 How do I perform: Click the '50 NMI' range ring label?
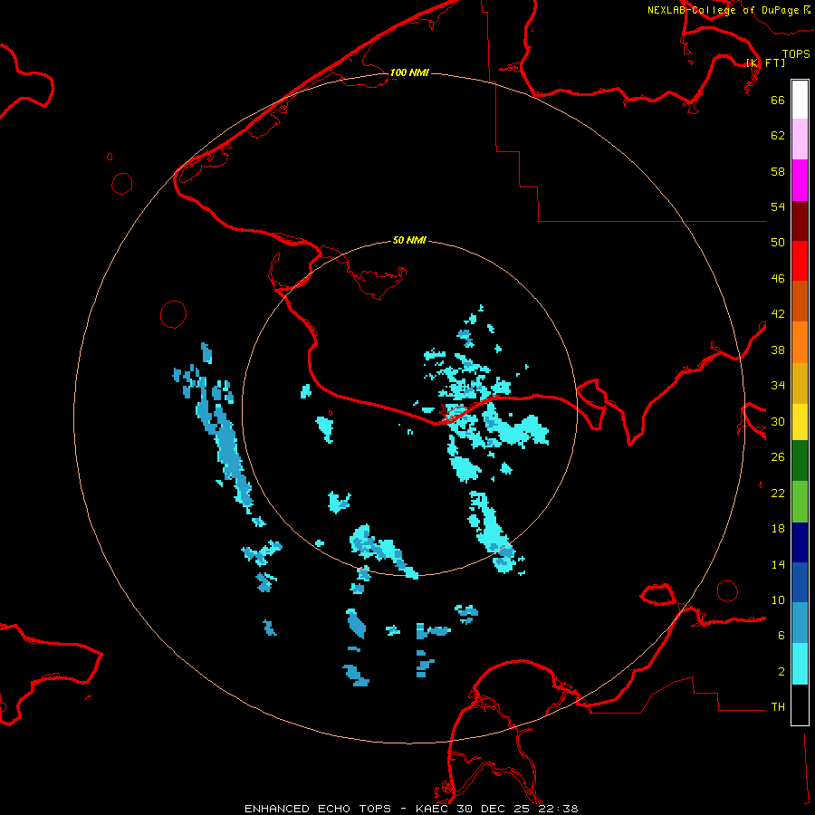coord(409,240)
